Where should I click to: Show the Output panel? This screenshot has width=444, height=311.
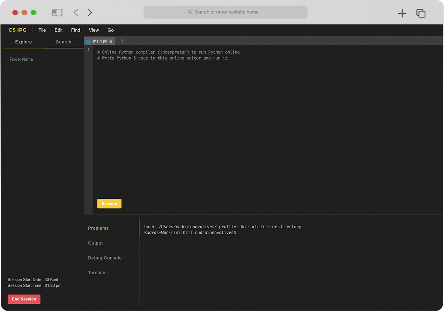click(96, 243)
